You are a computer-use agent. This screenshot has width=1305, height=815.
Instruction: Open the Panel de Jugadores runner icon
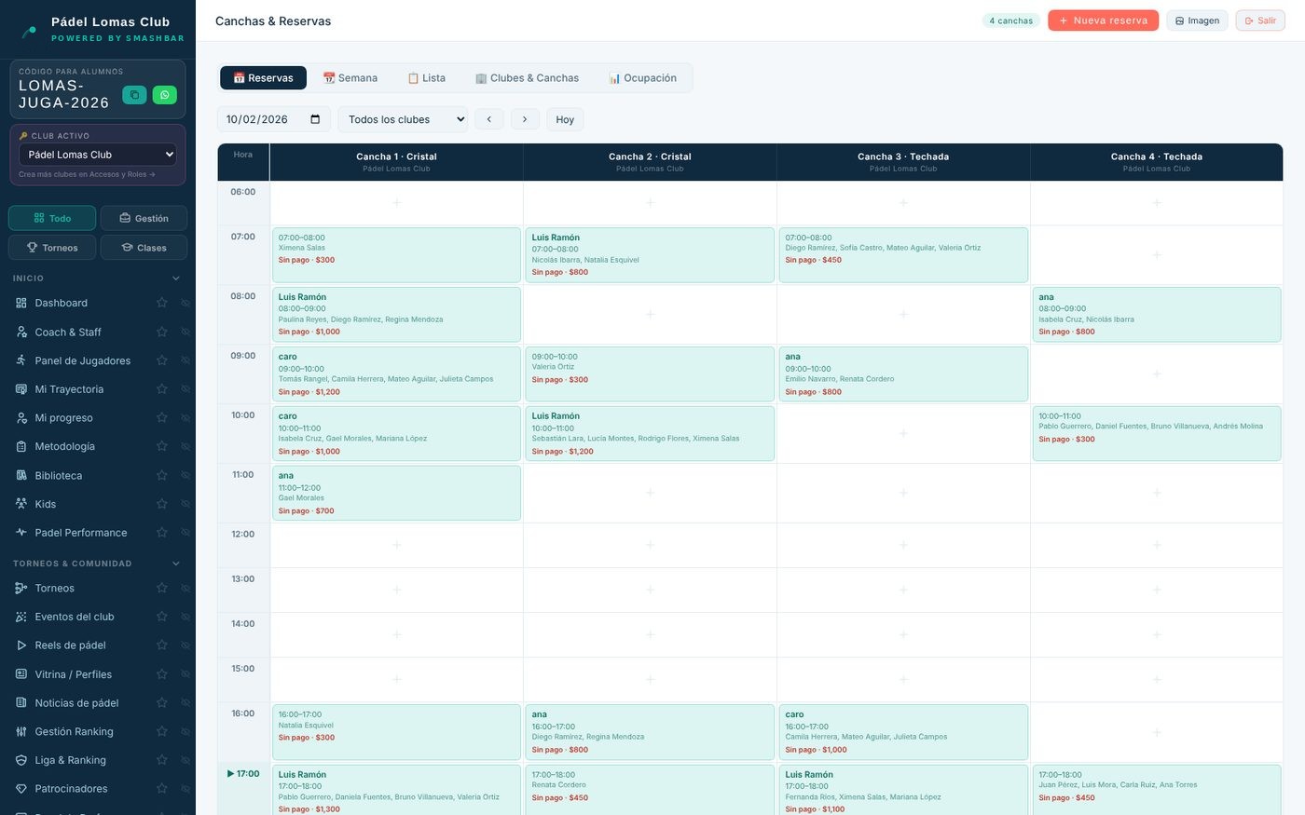point(21,360)
